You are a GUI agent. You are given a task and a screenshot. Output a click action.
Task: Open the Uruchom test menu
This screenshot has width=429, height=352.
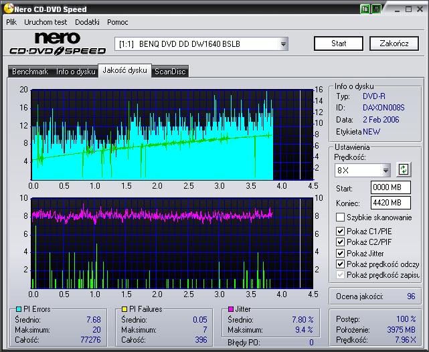click(46, 22)
